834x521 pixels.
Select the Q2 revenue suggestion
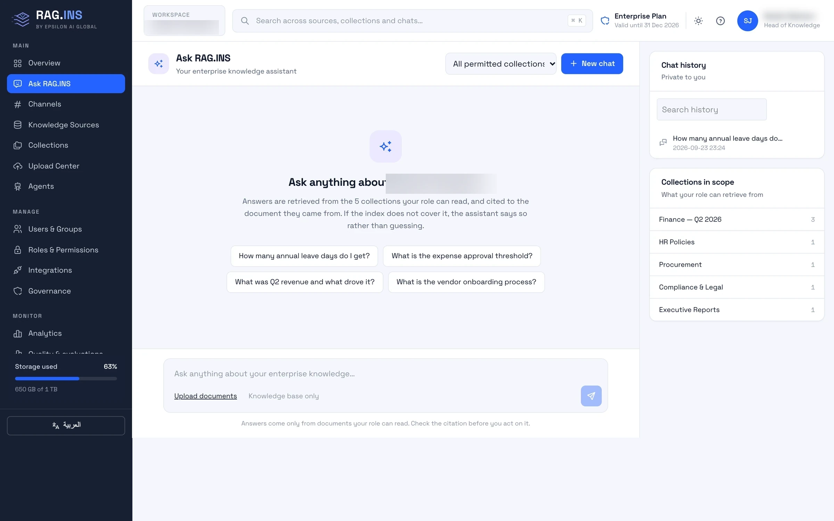pyautogui.click(x=305, y=282)
